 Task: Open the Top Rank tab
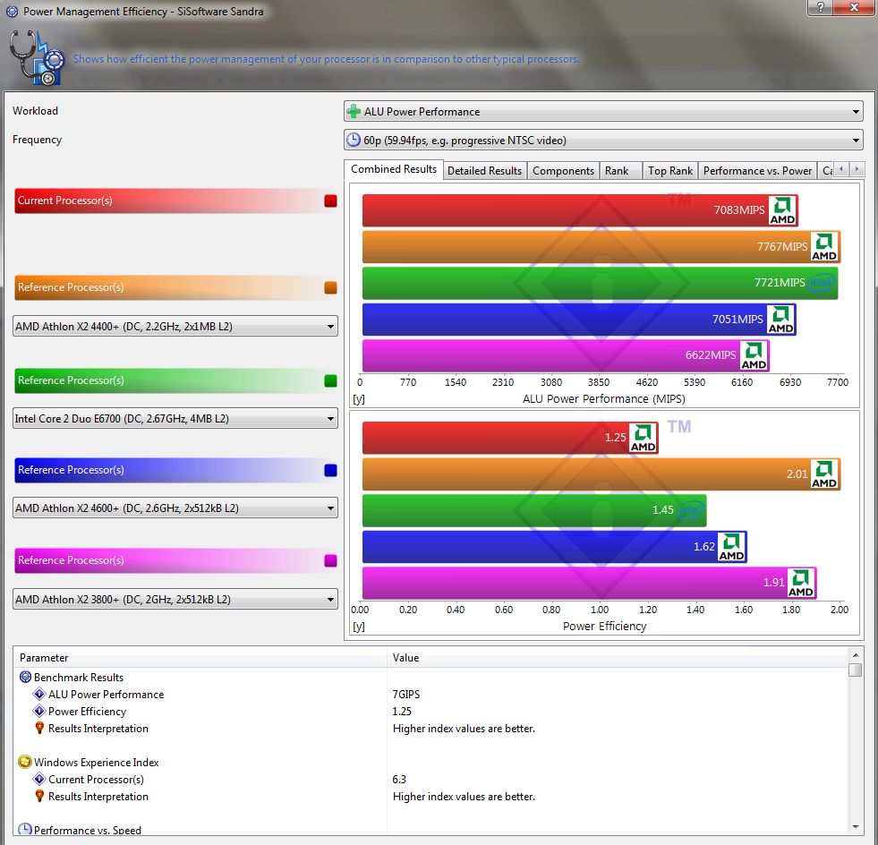pyautogui.click(x=670, y=171)
